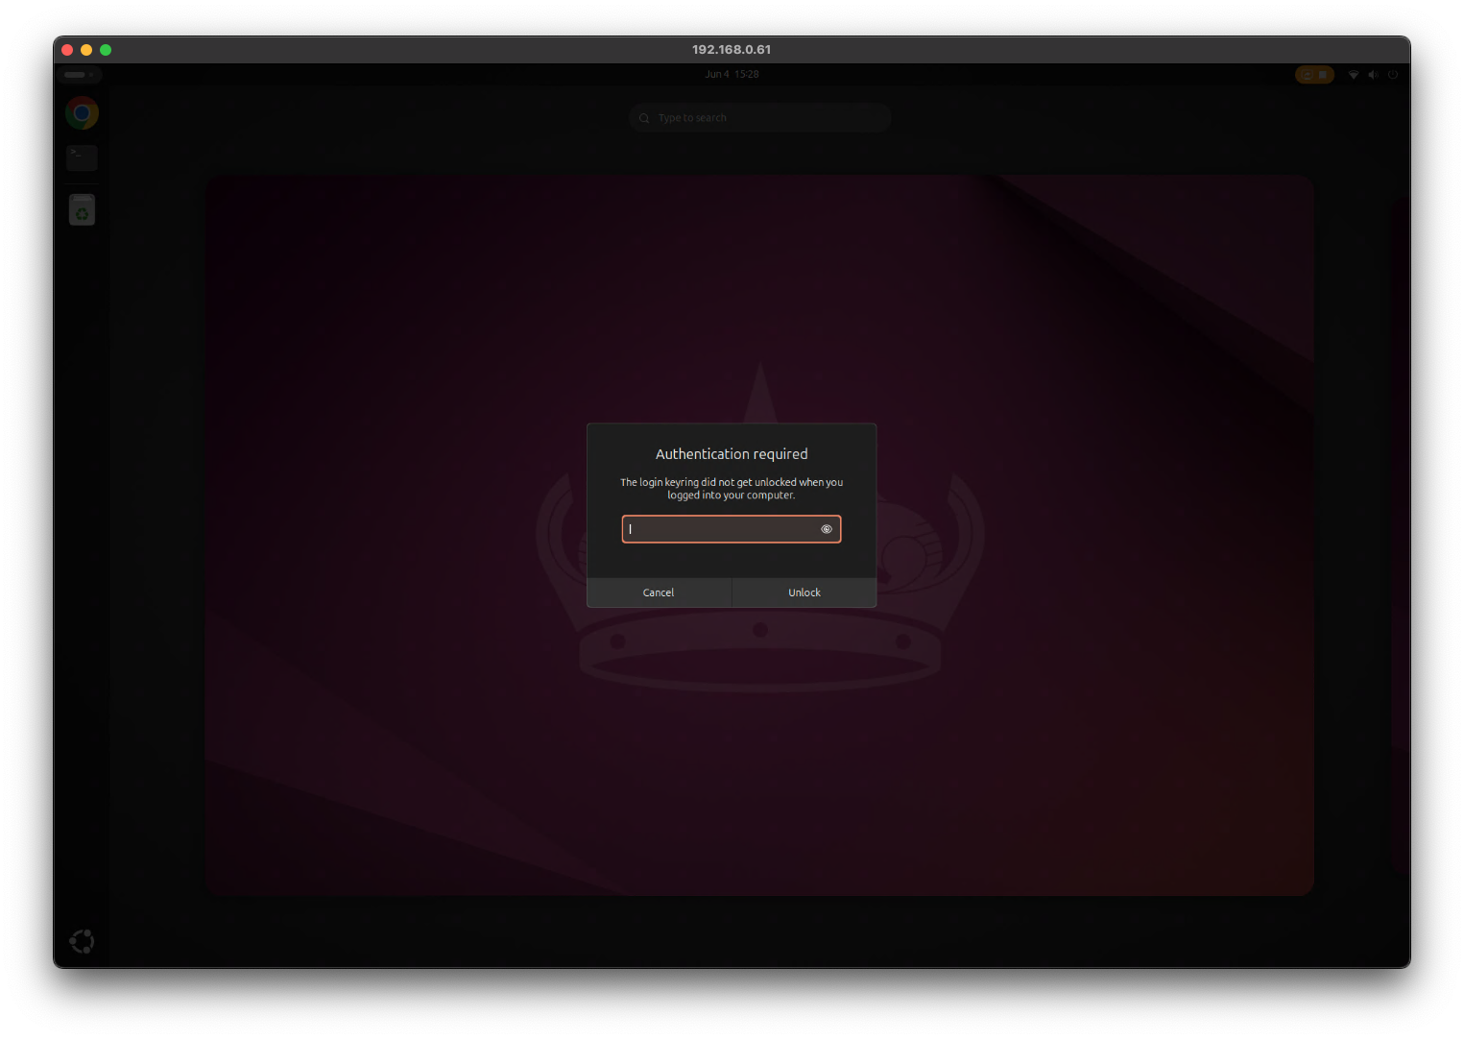Open the volume speaker icon
The image size is (1464, 1039).
(1373, 75)
